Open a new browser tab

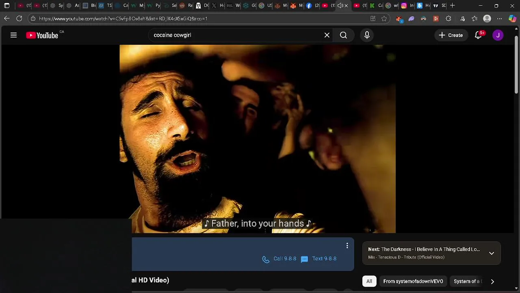(453, 6)
